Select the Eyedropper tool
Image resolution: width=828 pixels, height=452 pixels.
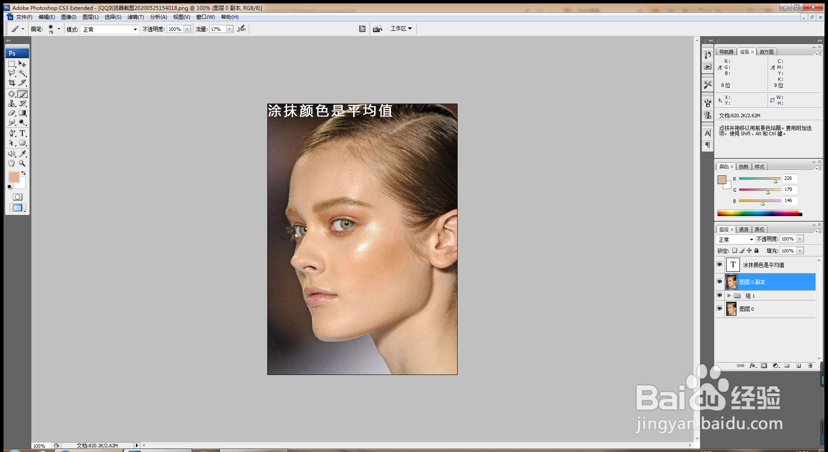pyautogui.click(x=23, y=154)
